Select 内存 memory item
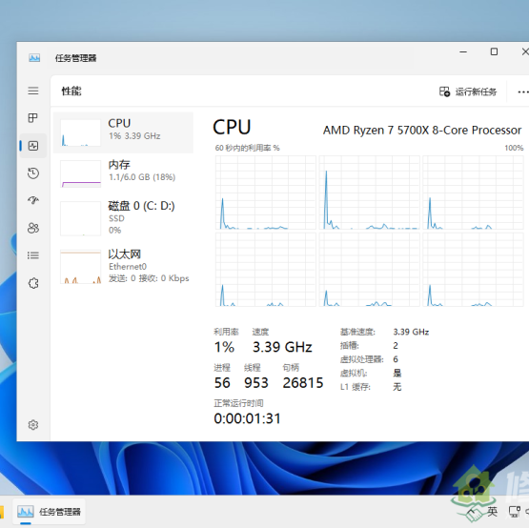529x528 pixels. [x=123, y=173]
